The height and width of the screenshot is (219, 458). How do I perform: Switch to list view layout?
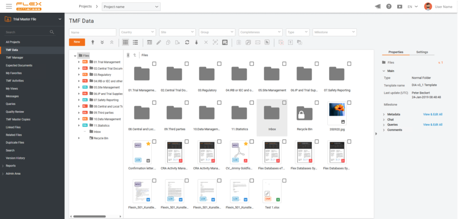(135, 42)
